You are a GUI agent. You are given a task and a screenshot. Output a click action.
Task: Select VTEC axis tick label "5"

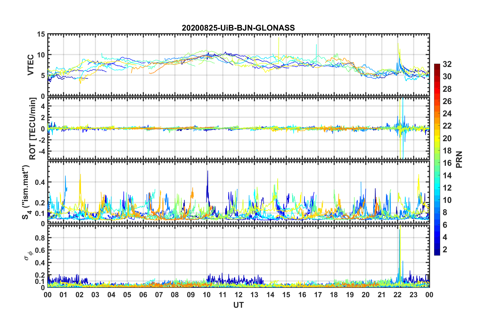pyautogui.click(x=43, y=75)
